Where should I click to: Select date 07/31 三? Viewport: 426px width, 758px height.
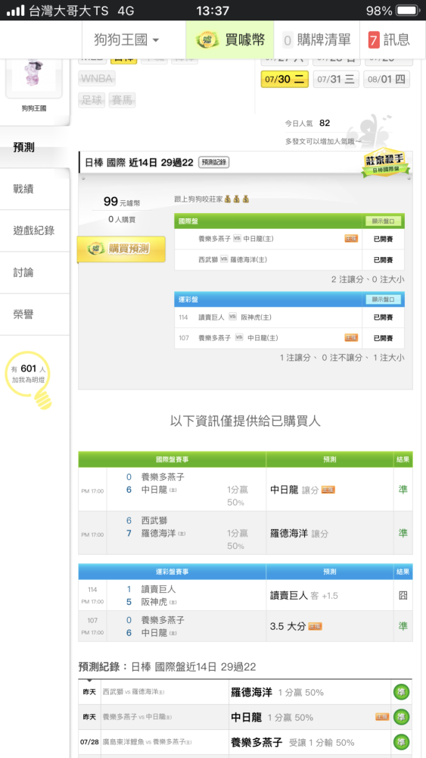click(x=336, y=80)
